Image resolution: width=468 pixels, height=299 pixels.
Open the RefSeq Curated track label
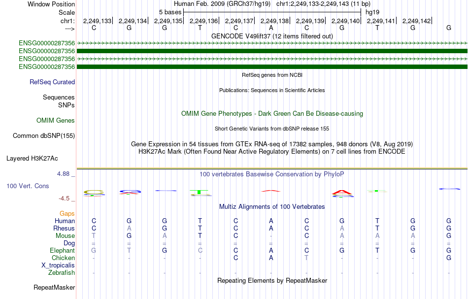pyautogui.click(x=52, y=82)
